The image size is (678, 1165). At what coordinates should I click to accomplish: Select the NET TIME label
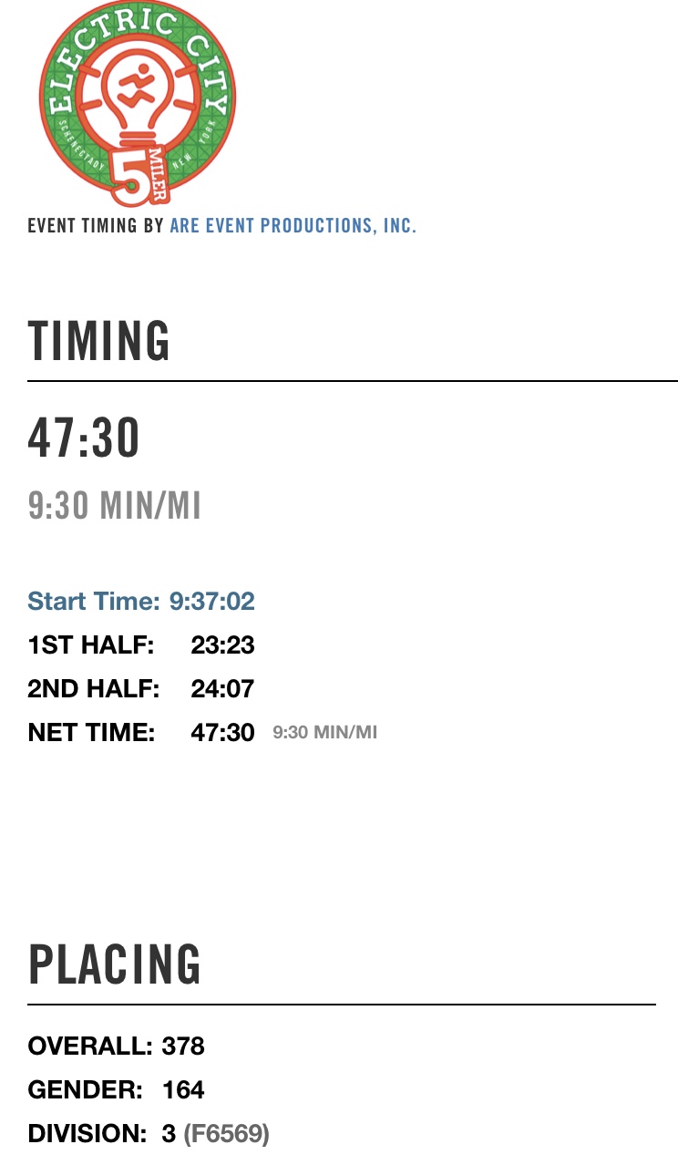tap(91, 732)
